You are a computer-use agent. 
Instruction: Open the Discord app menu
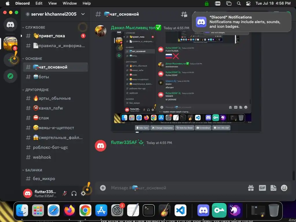[x=22, y=3]
